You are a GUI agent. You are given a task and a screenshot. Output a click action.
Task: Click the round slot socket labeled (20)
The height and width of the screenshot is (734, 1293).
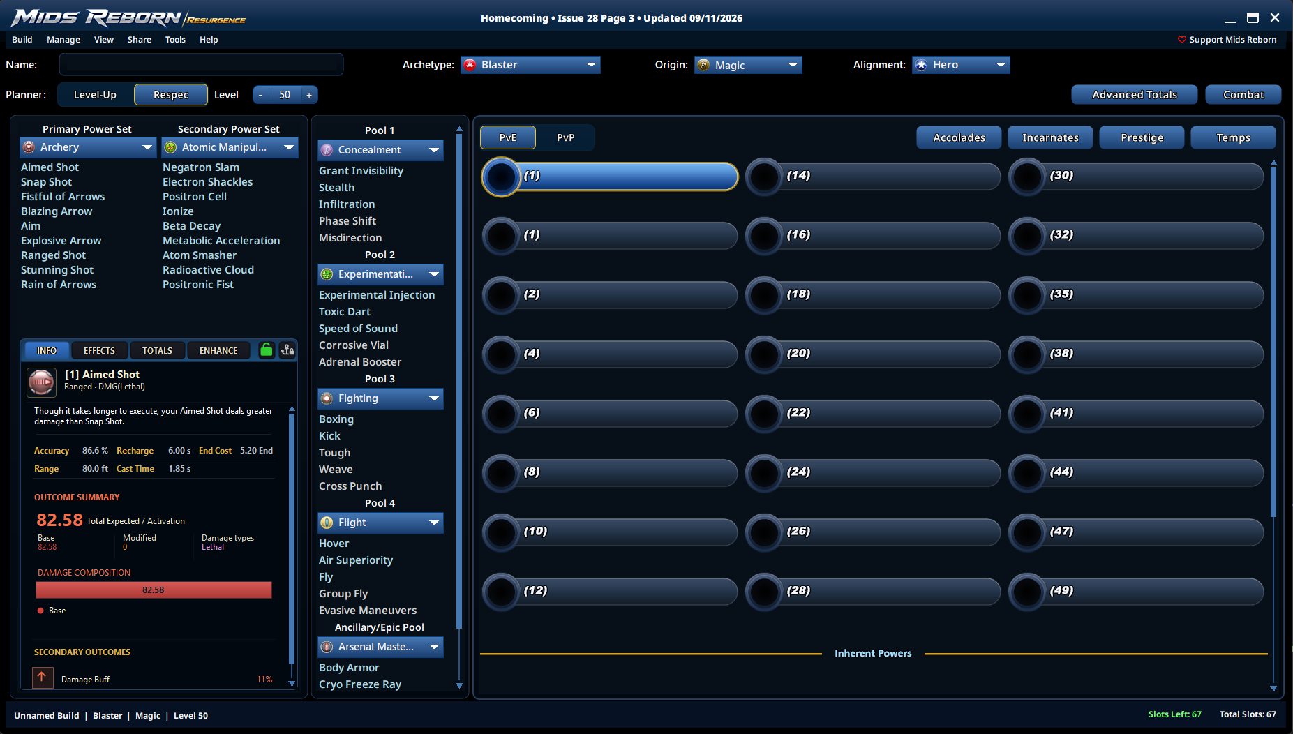(765, 354)
